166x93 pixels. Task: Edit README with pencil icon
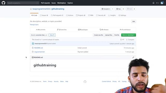[x=133, y=57]
